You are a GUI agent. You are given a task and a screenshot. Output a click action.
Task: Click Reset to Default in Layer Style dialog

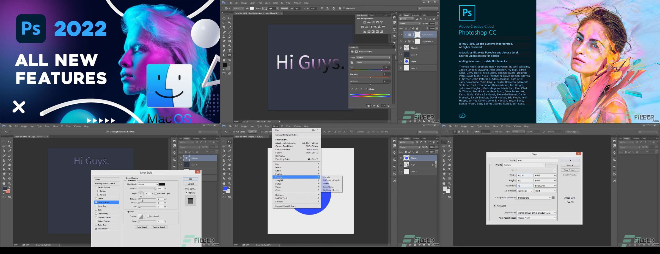click(159, 227)
